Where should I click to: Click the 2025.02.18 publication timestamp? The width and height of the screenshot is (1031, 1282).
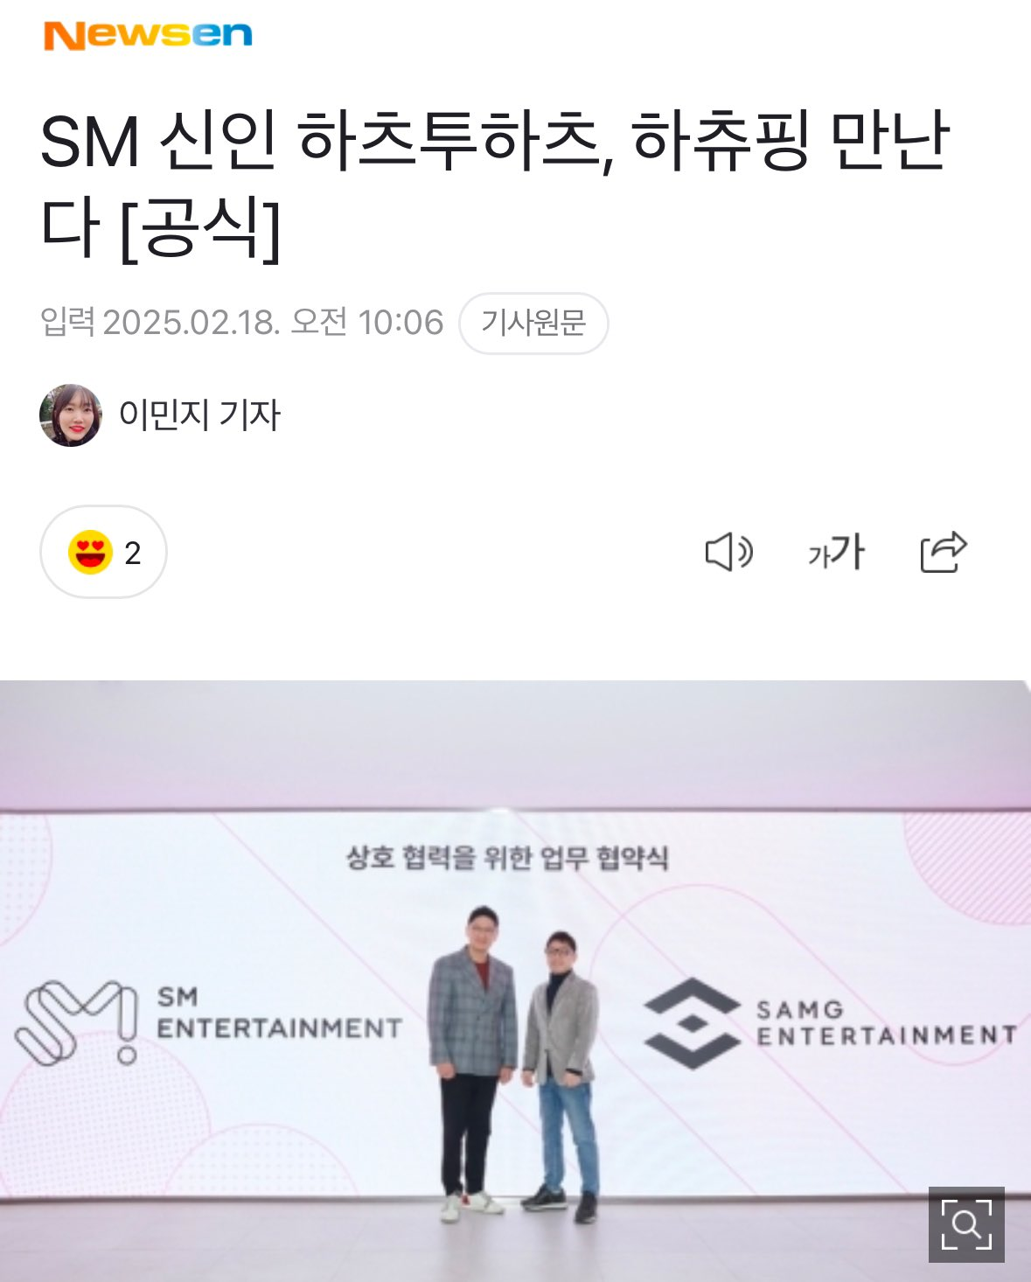click(274, 323)
